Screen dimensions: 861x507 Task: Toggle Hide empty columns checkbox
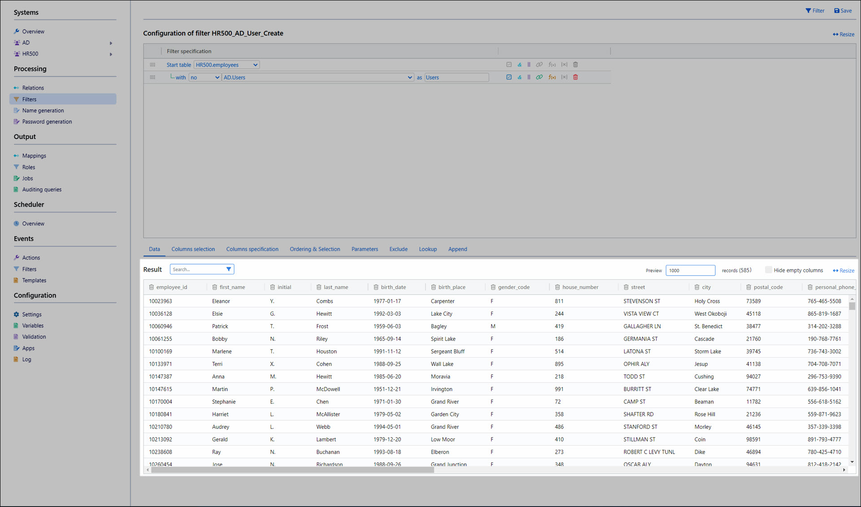[768, 270]
